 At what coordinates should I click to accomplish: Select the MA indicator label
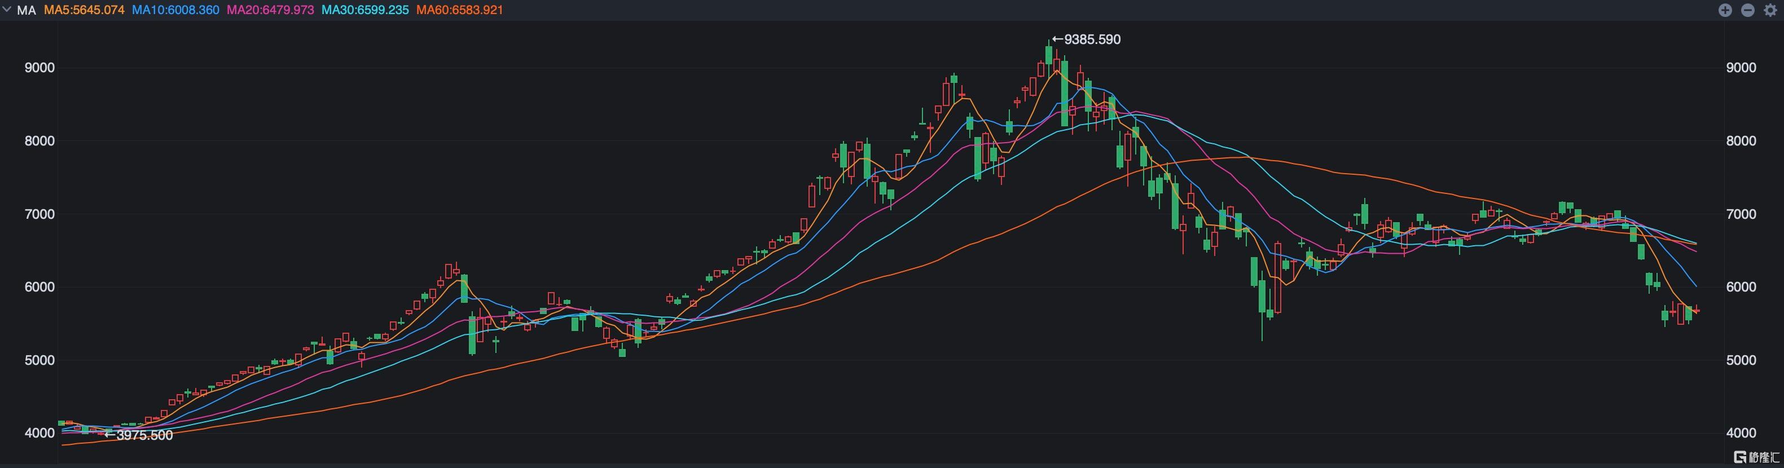27,10
